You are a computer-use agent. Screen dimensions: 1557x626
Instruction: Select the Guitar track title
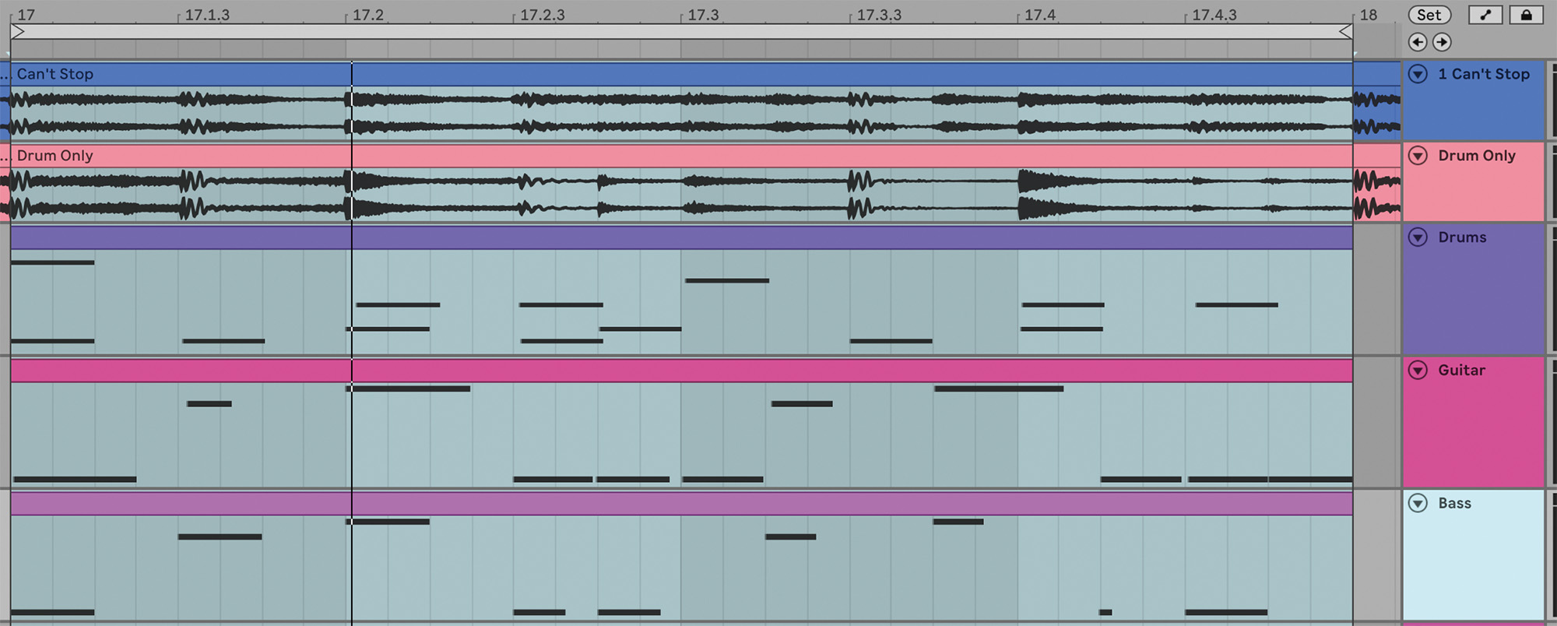[x=1461, y=371]
